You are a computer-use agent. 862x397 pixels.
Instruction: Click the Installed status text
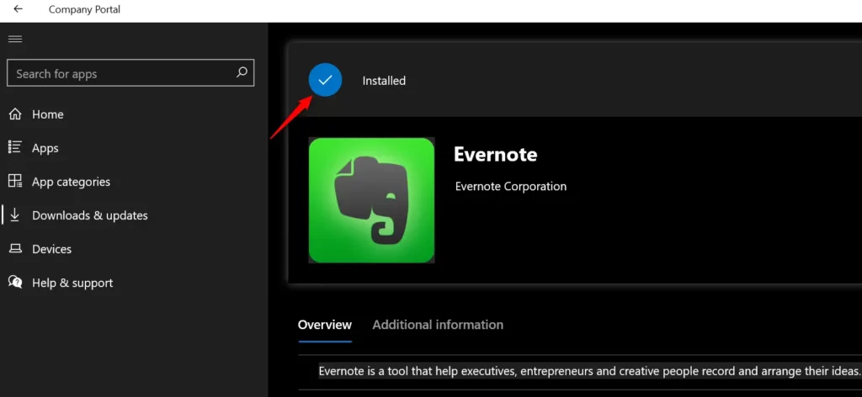(x=384, y=81)
